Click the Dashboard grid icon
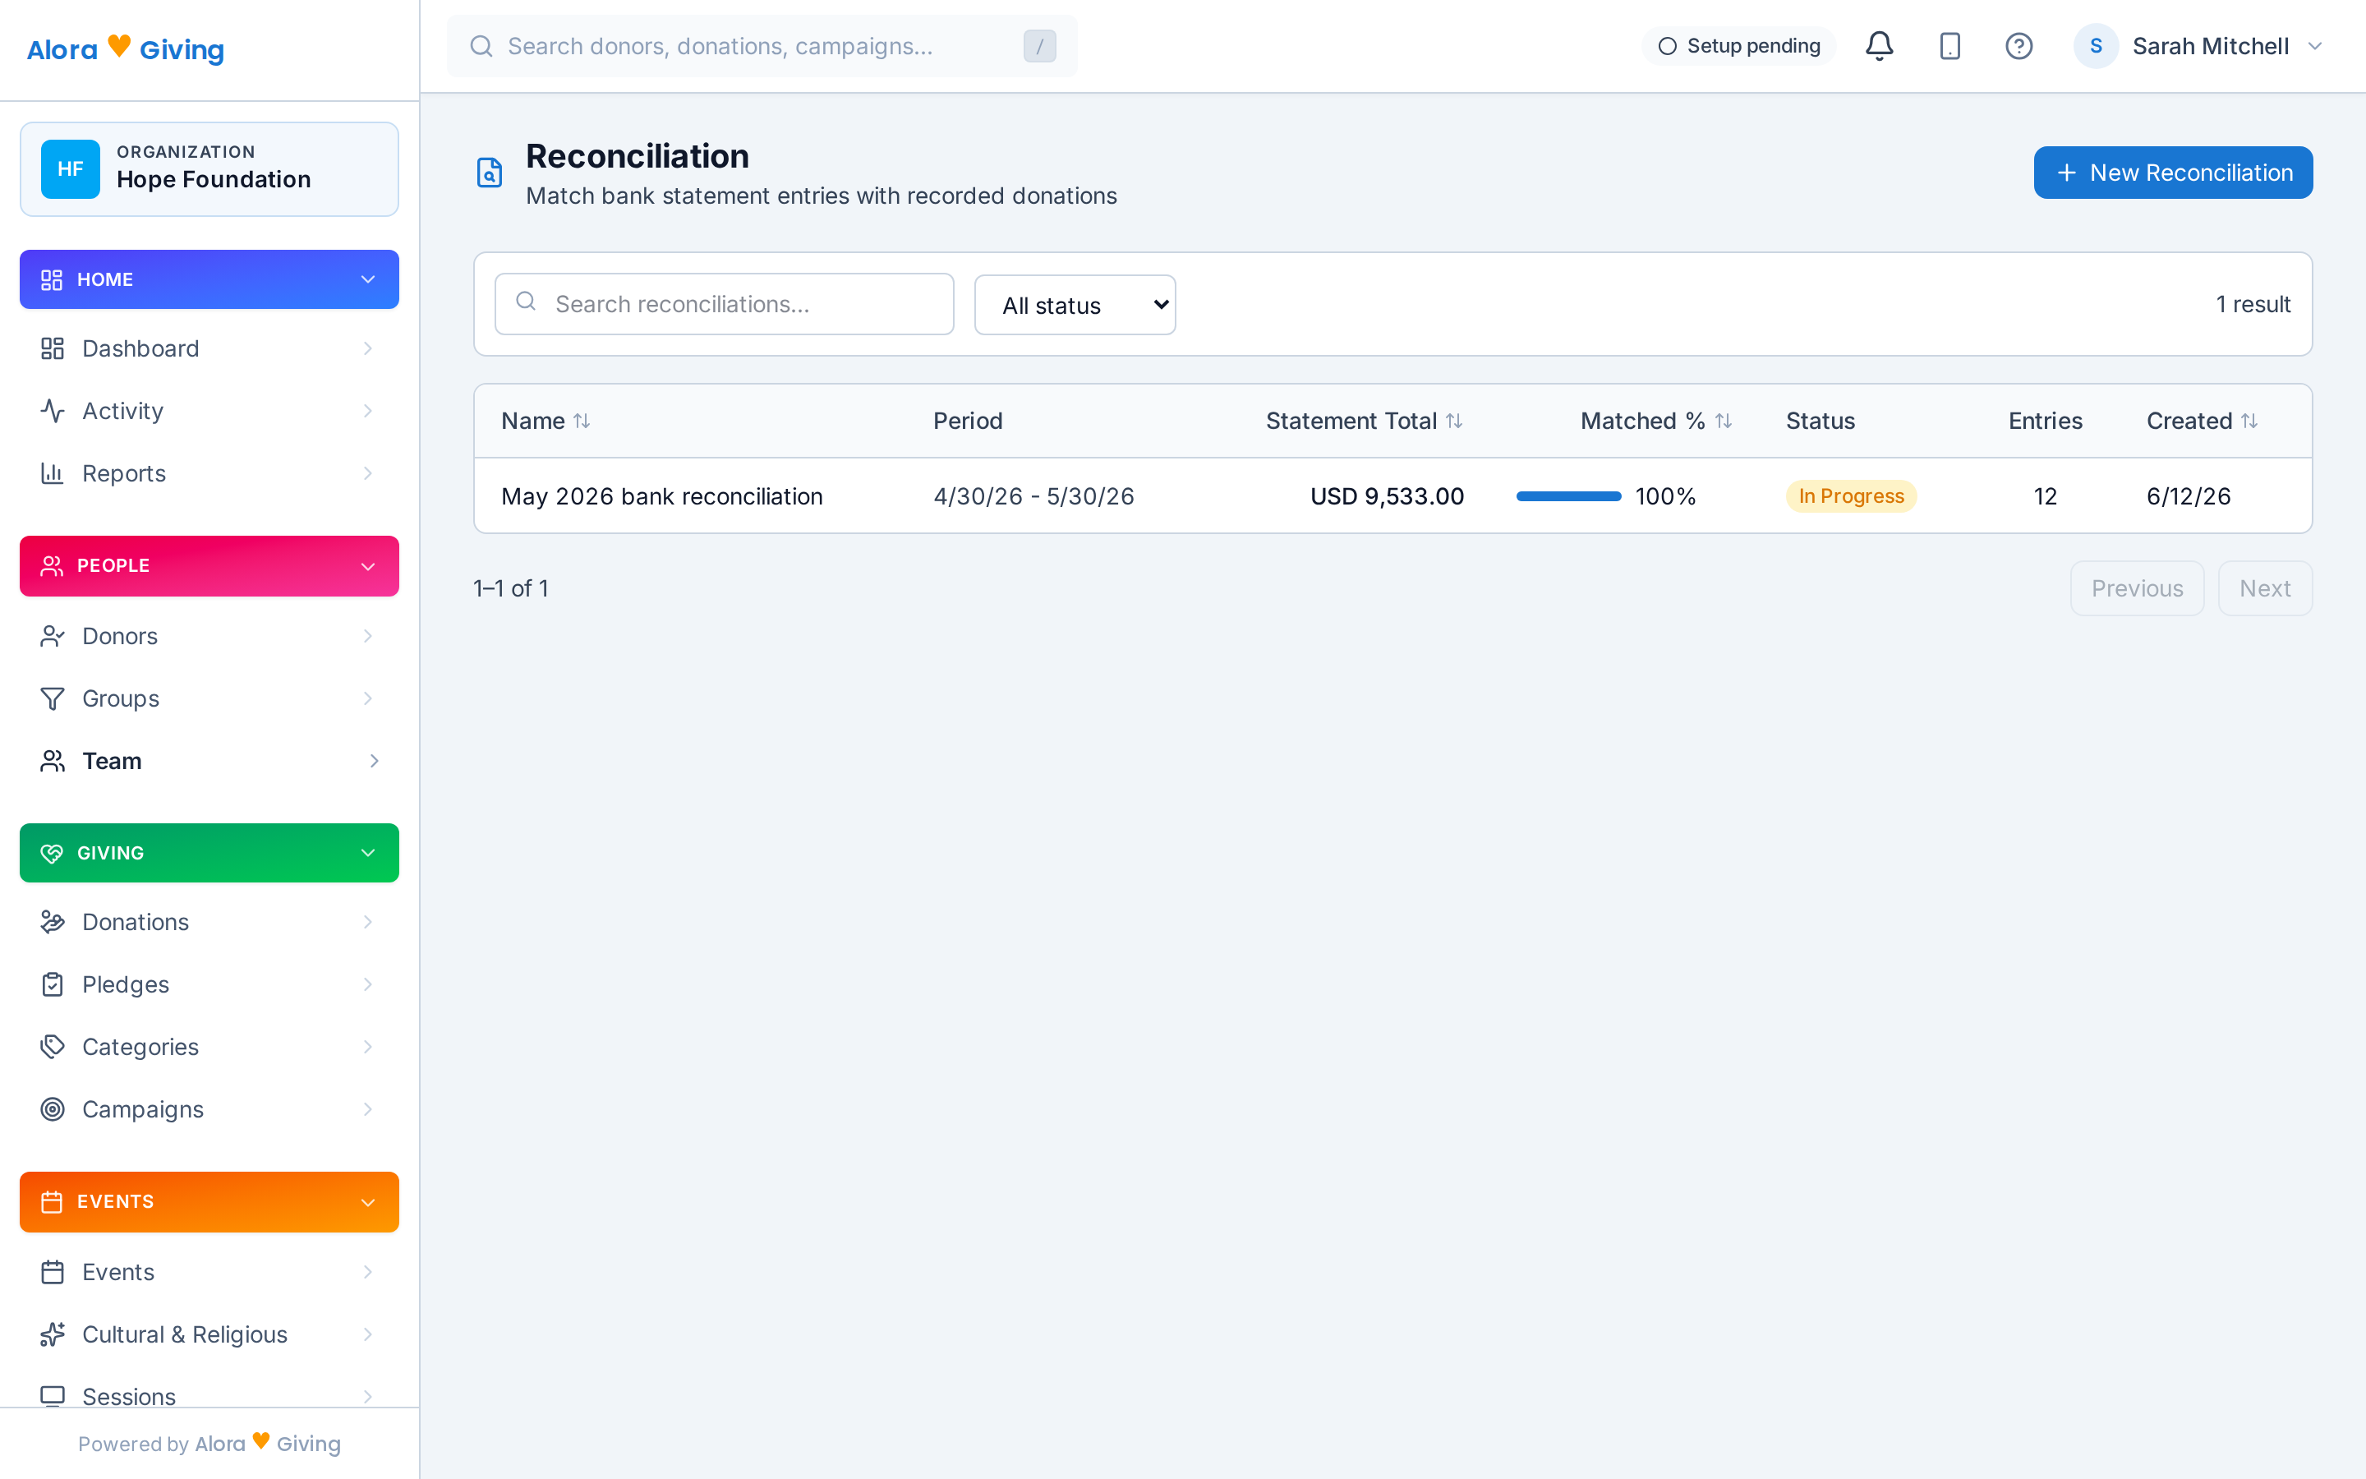2366x1479 pixels. (x=53, y=348)
